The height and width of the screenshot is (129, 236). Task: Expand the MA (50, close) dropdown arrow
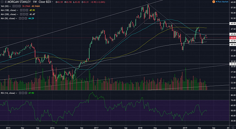17,18
